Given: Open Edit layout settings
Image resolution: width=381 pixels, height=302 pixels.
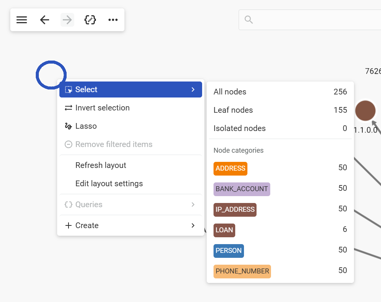Looking at the screenshot, I should pos(109,184).
